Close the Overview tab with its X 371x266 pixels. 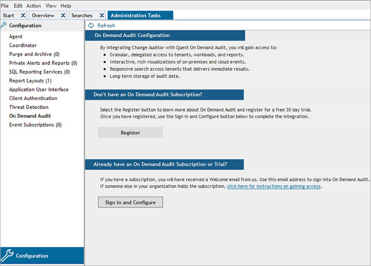pyautogui.click(x=63, y=16)
